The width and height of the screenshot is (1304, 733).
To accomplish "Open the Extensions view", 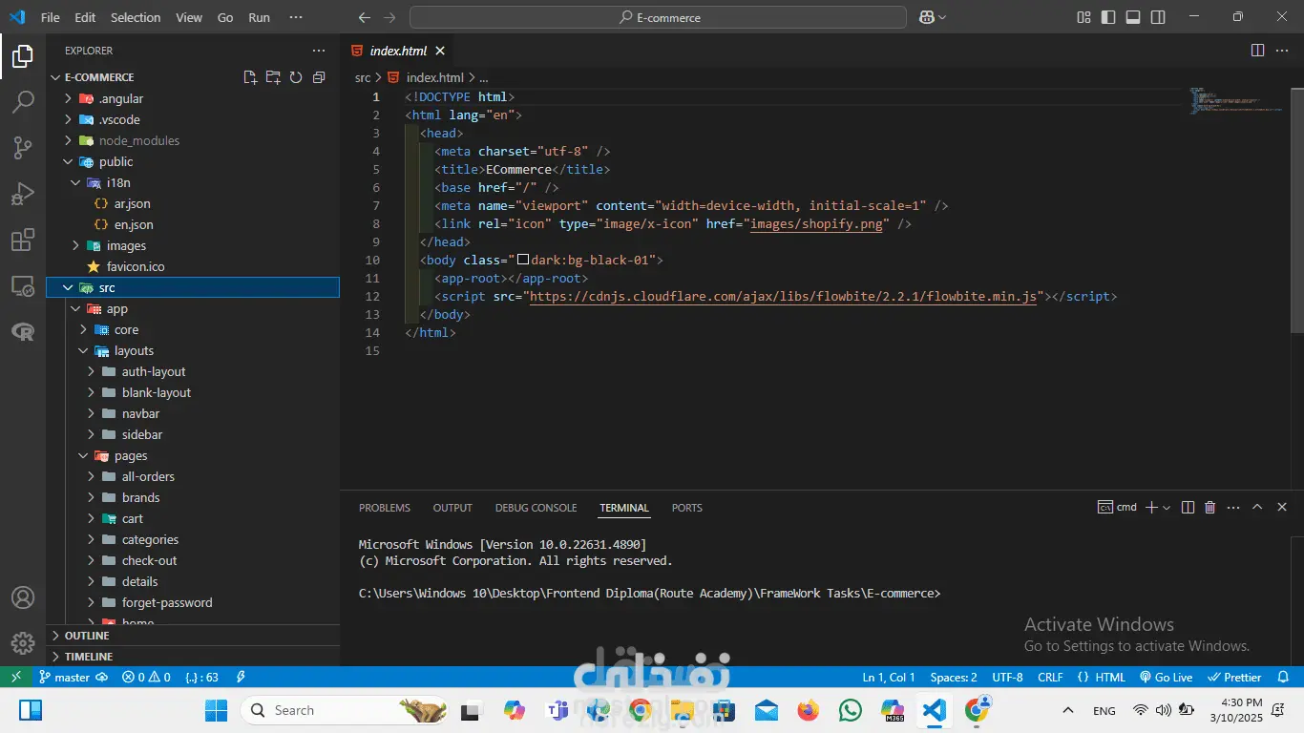I will click(x=23, y=240).
